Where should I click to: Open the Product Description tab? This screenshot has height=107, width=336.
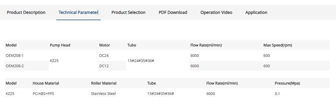click(26, 12)
